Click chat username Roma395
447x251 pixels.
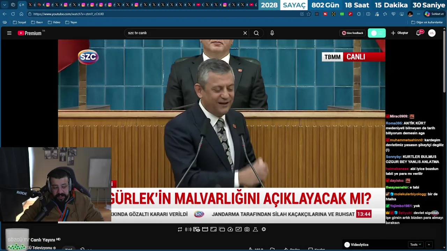(394, 123)
